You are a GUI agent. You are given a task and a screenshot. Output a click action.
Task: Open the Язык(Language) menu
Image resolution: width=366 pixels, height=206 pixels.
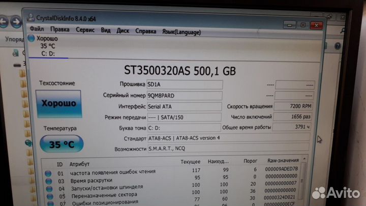181,32
